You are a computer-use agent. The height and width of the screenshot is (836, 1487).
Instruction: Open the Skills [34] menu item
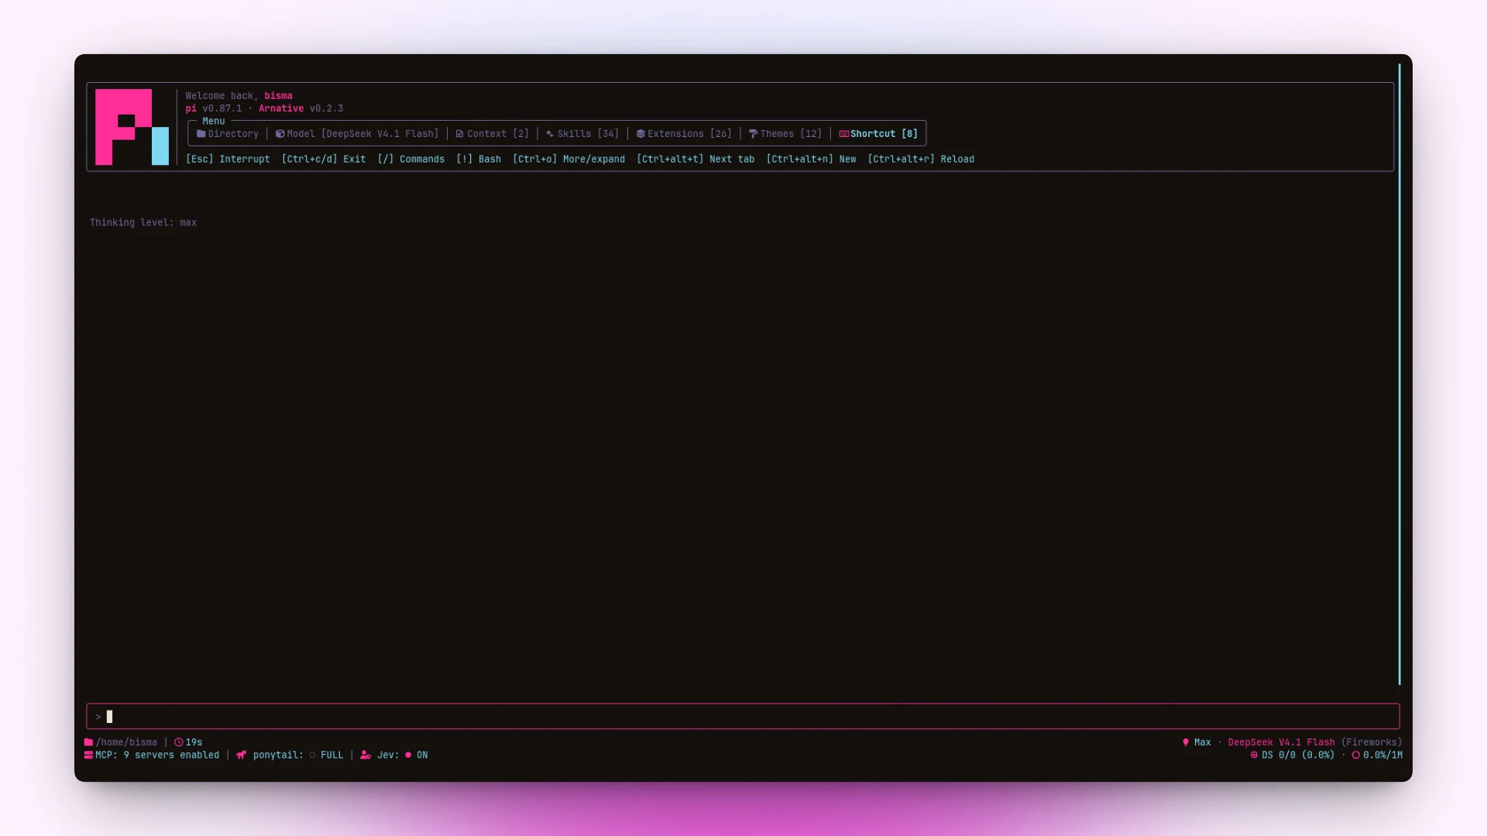pos(582,134)
